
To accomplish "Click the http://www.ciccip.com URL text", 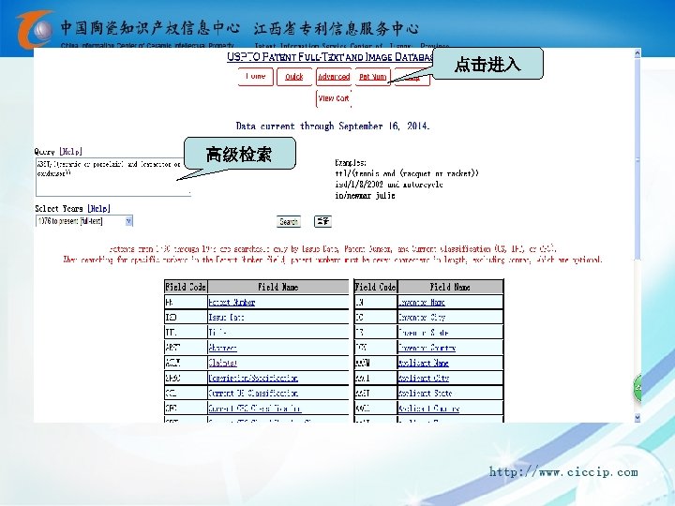I will pos(563,472).
